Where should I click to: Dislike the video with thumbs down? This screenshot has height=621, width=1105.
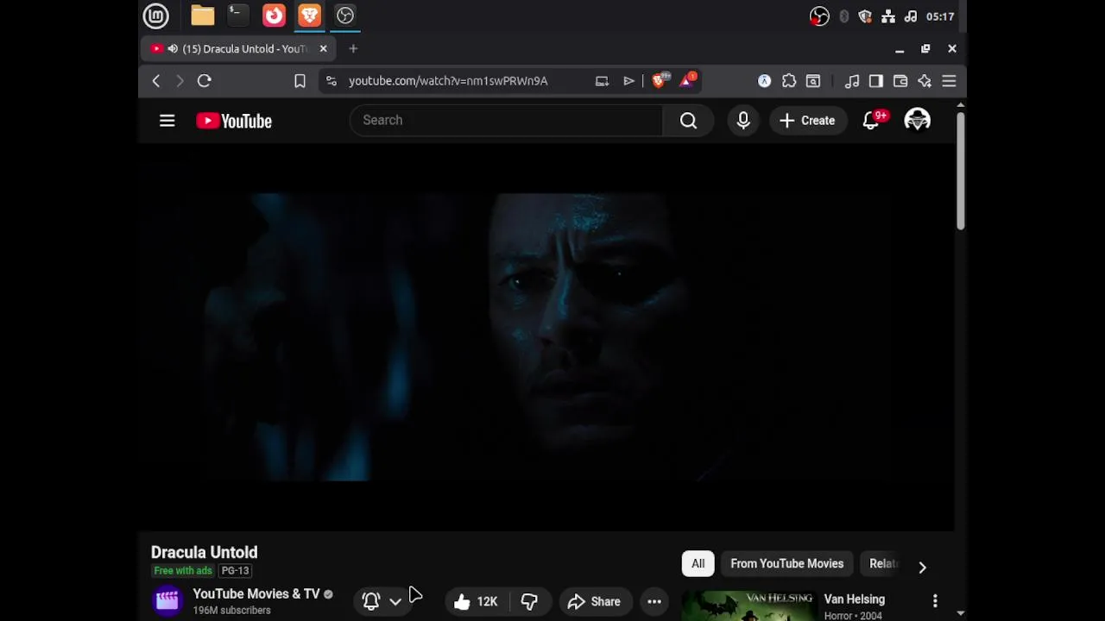tap(529, 602)
